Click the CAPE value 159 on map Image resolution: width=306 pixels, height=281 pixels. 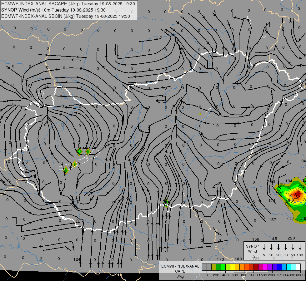point(256,239)
